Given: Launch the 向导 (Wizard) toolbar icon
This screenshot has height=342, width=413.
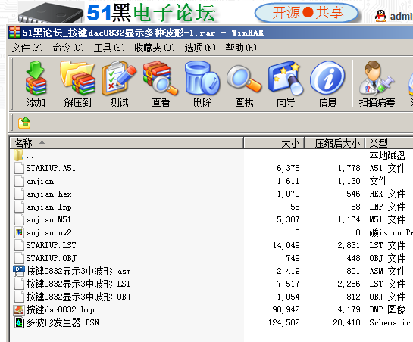Looking at the screenshot, I should pyautogui.click(x=286, y=84).
